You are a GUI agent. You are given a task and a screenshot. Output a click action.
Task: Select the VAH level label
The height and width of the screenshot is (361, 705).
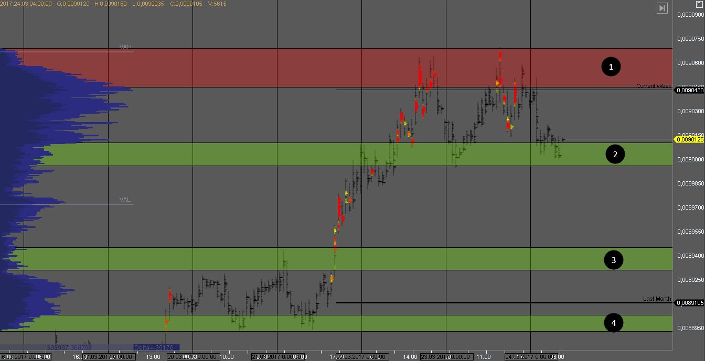[x=125, y=47]
